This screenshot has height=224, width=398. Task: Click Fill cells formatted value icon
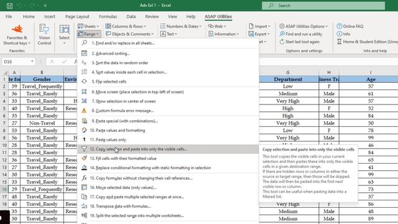coord(85,158)
